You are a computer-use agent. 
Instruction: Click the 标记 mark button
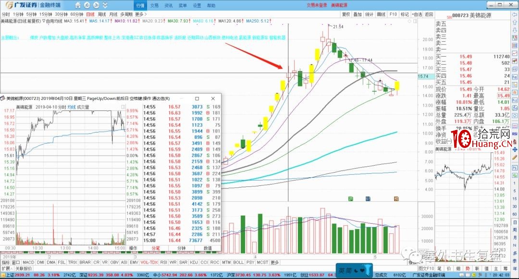click(405, 14)
